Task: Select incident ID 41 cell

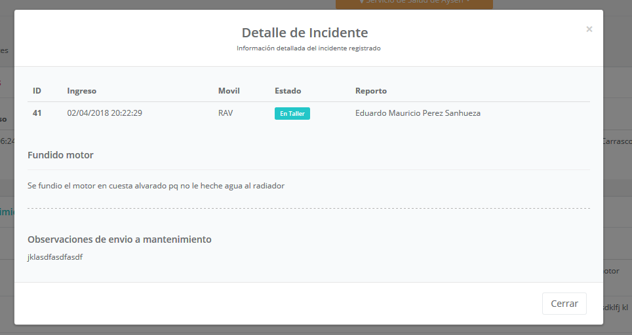Action: pos(37,113)
